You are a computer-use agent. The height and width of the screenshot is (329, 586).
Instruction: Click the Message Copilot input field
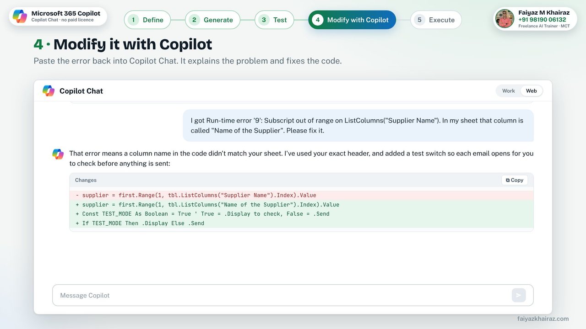(x=293, y=295)
